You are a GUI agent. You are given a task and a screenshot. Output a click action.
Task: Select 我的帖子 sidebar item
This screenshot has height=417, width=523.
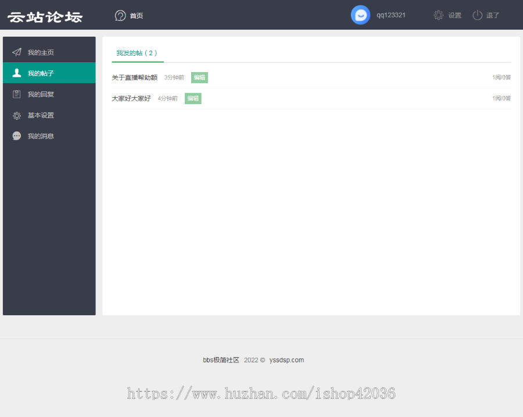(x=49, y=73)
